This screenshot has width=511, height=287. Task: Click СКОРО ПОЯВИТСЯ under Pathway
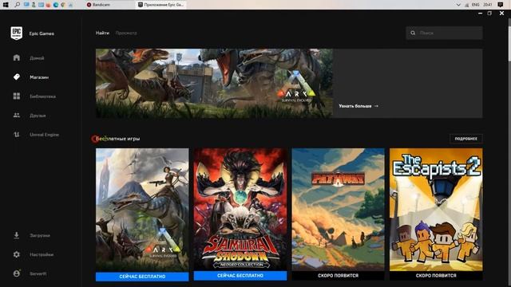[338, 276]
